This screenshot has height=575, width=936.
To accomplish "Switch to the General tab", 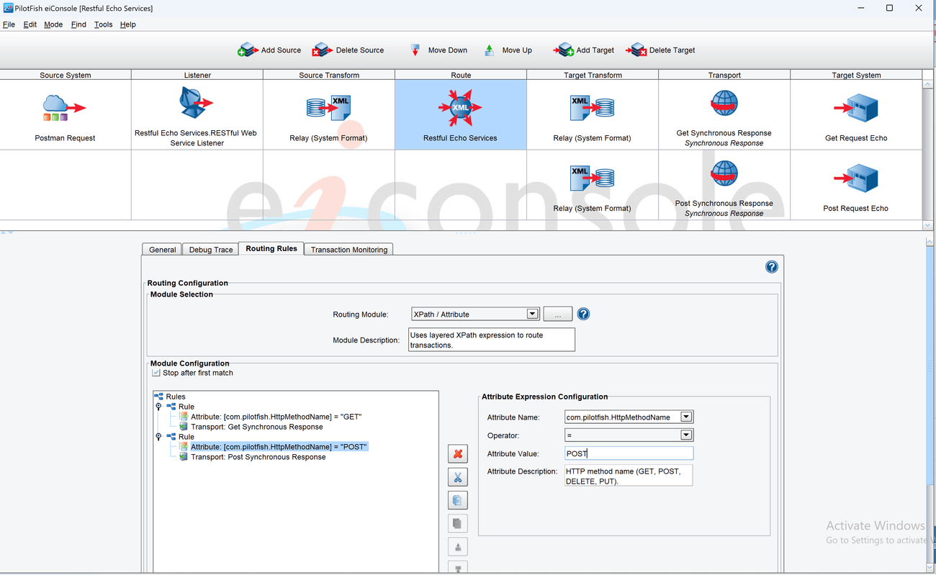I will point(162,250).
